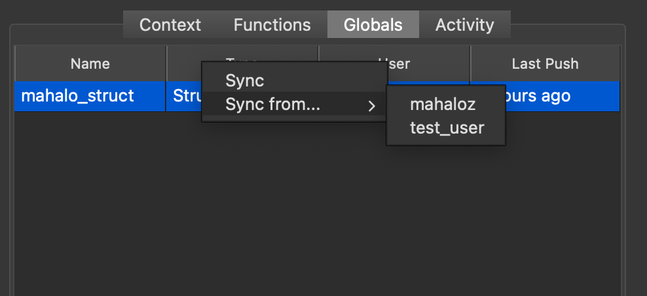Pick test_user in the Sync from submenu

pos(447,128)
